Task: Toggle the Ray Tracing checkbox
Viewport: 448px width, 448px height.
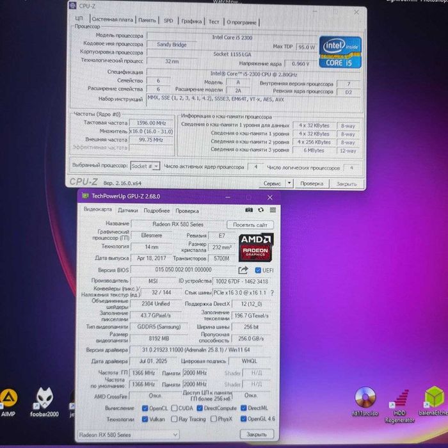Action: coord(174,419)
